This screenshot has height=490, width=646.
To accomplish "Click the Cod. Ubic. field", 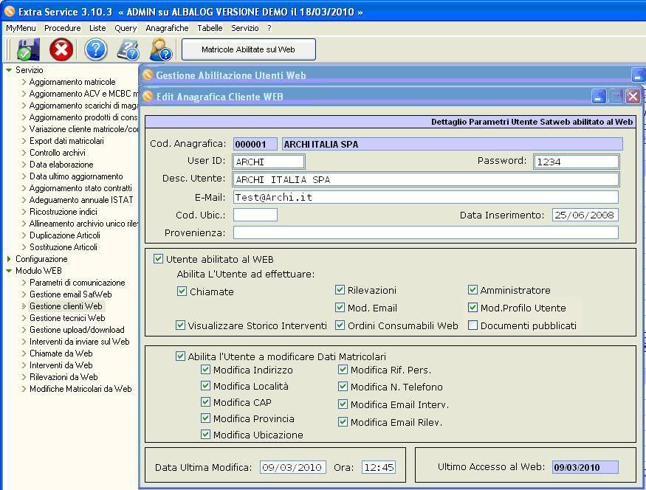I will click(255, 215).
